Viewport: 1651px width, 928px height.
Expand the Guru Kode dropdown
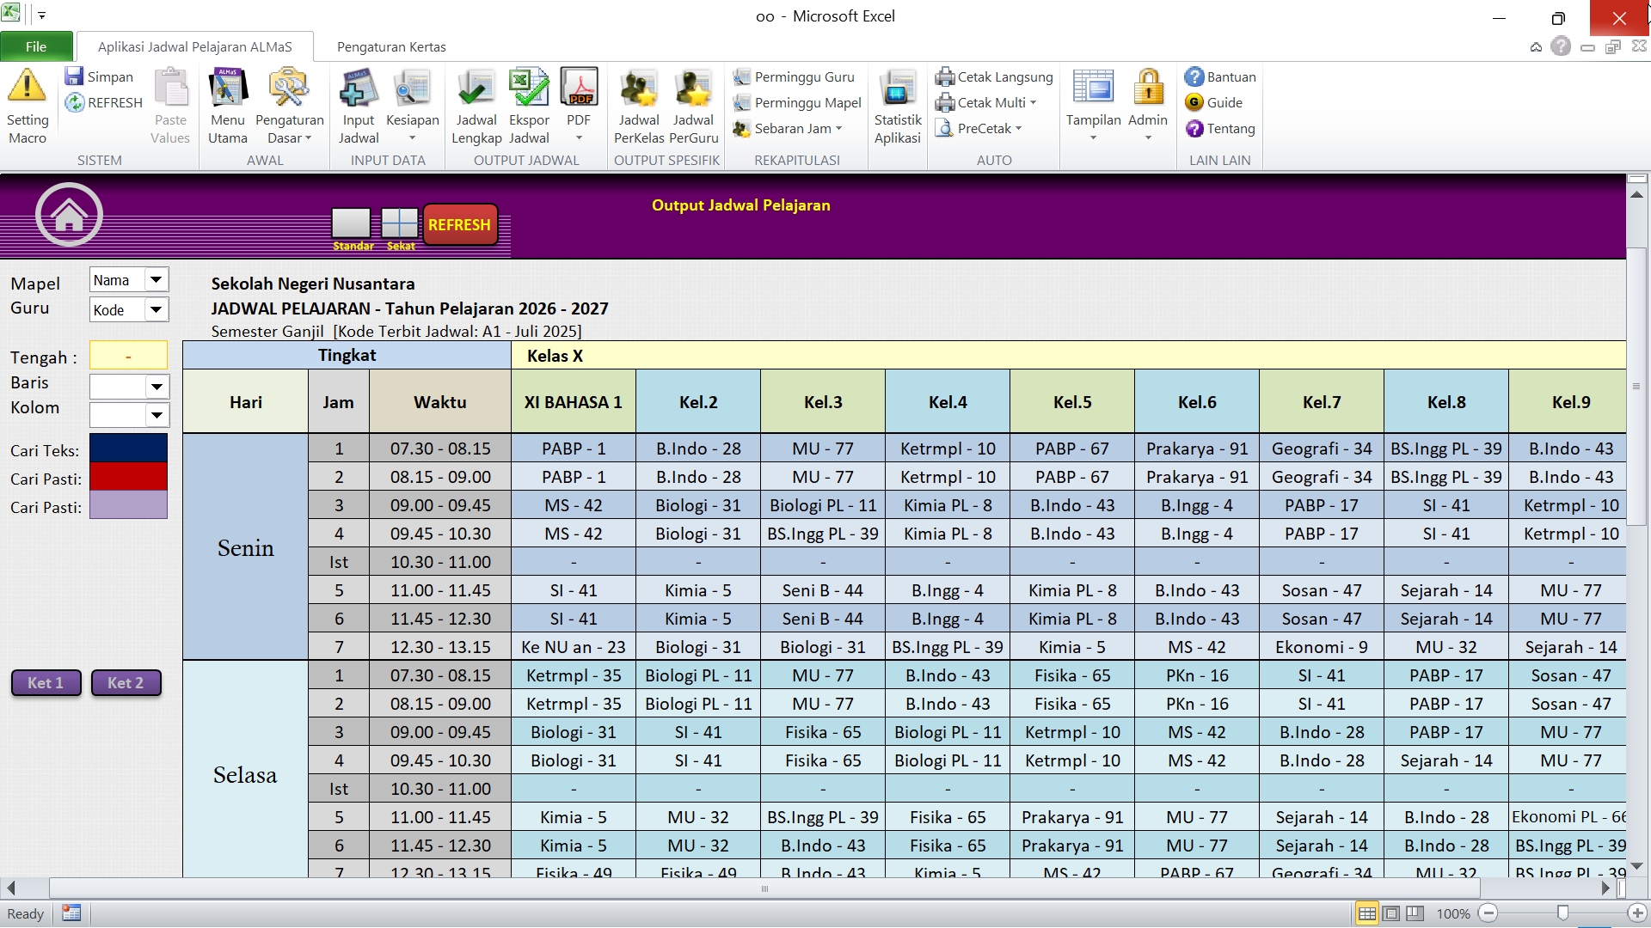click(x=156, y=310)
